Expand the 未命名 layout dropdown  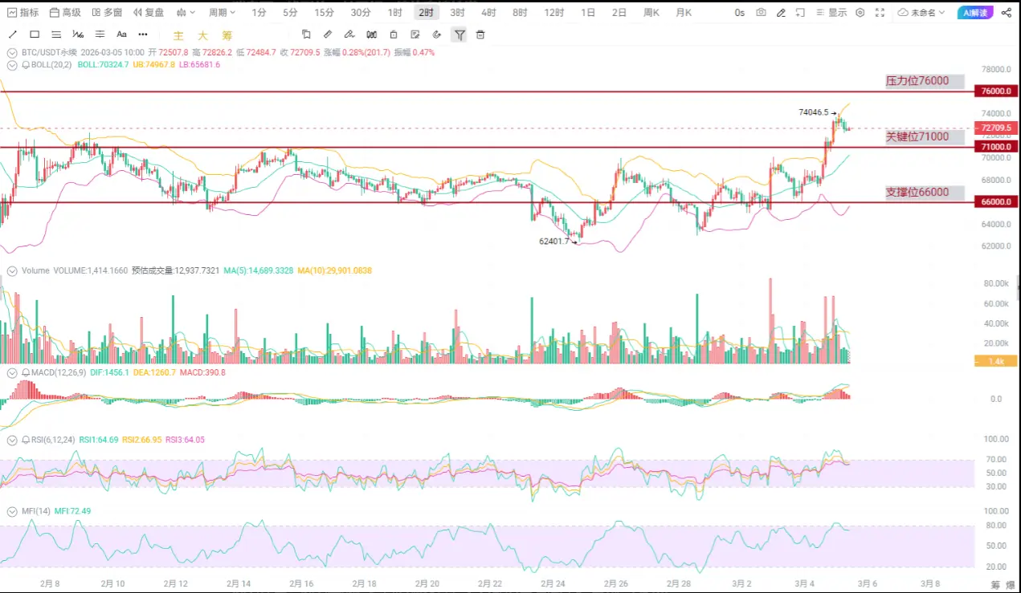pyautogui.click(x=922, y=13)
